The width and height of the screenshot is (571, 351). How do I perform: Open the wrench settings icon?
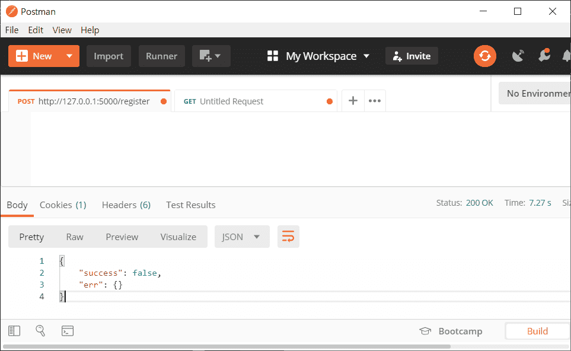[x=544, y=55]
